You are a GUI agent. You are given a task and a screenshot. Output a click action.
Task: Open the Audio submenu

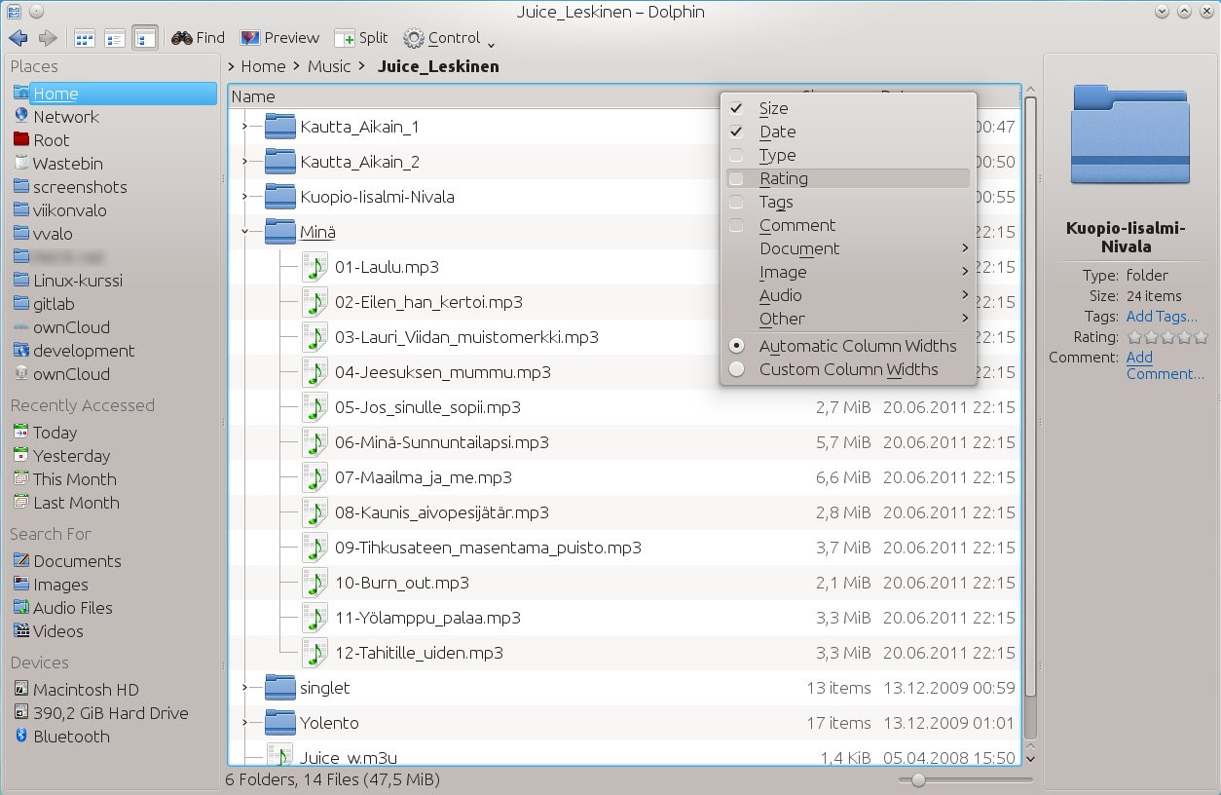coord(848,295)
